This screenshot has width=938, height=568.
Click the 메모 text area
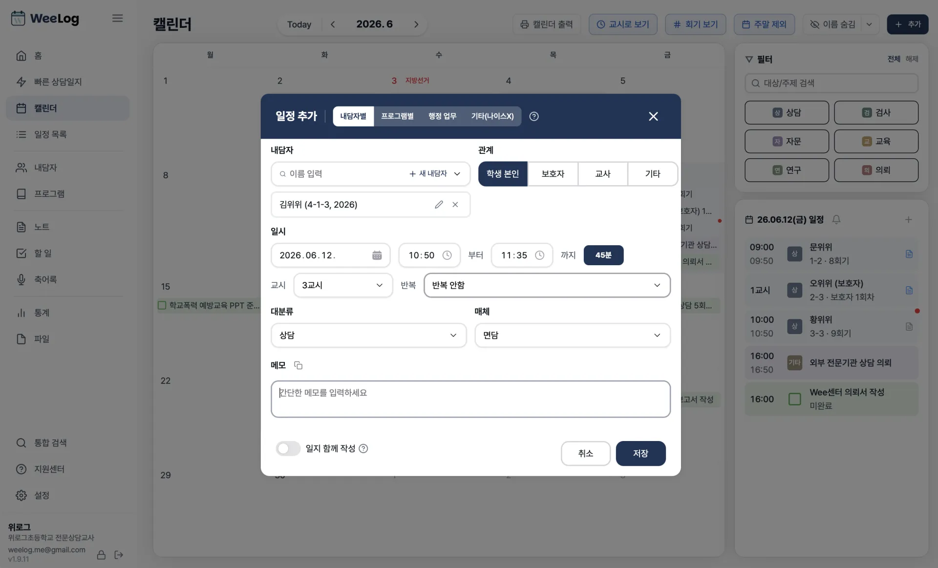point(470,399)
